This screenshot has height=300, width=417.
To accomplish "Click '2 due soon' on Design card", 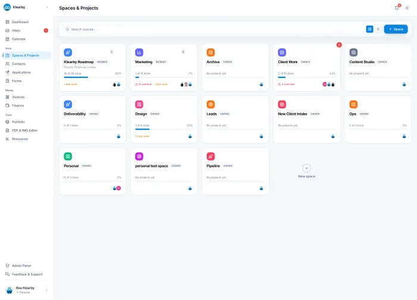I will [142, 136].
